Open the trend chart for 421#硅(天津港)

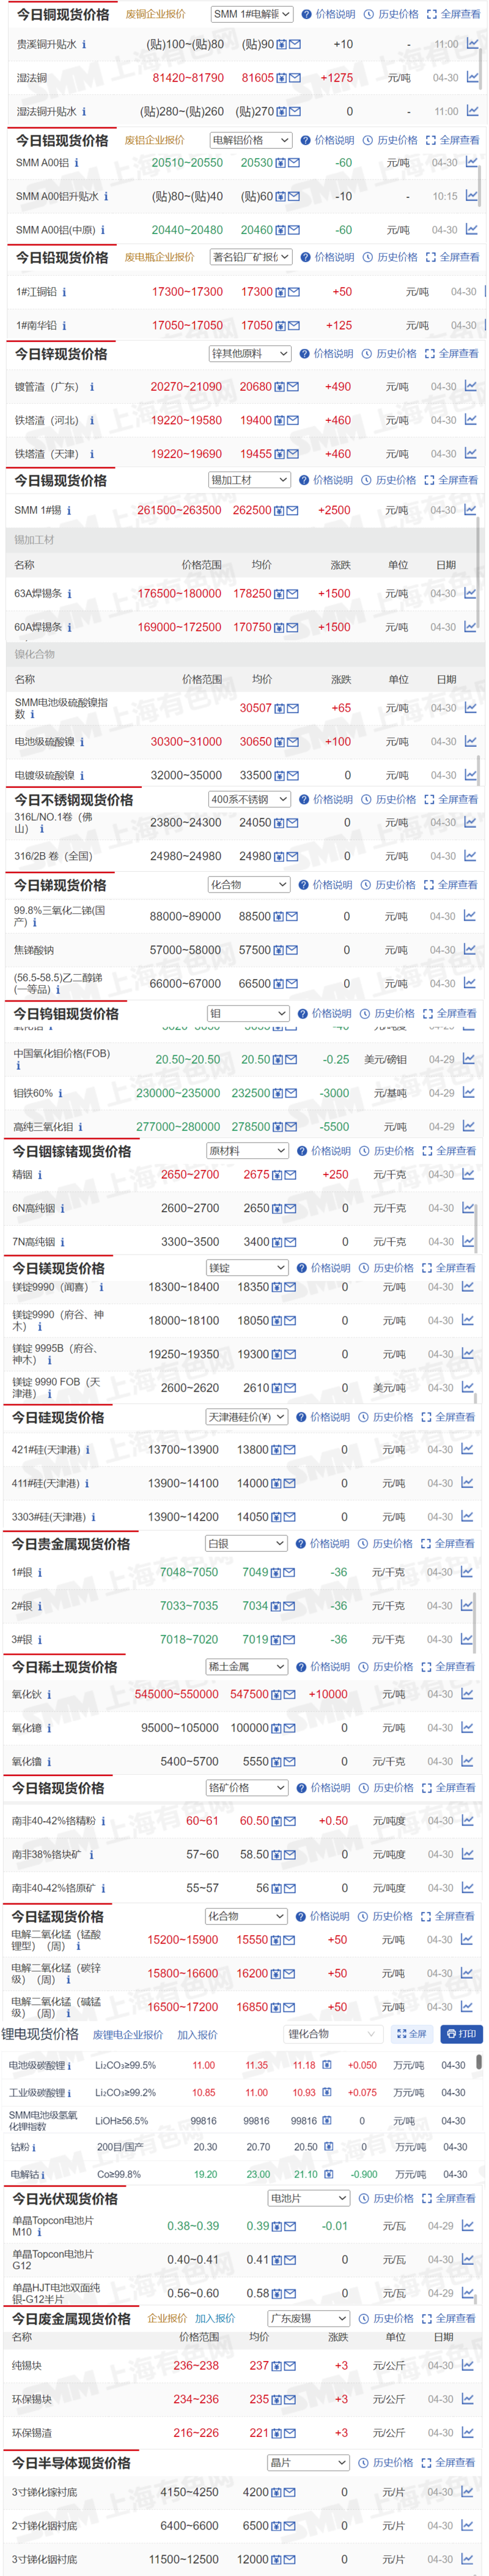click(x=468, y=1449)
